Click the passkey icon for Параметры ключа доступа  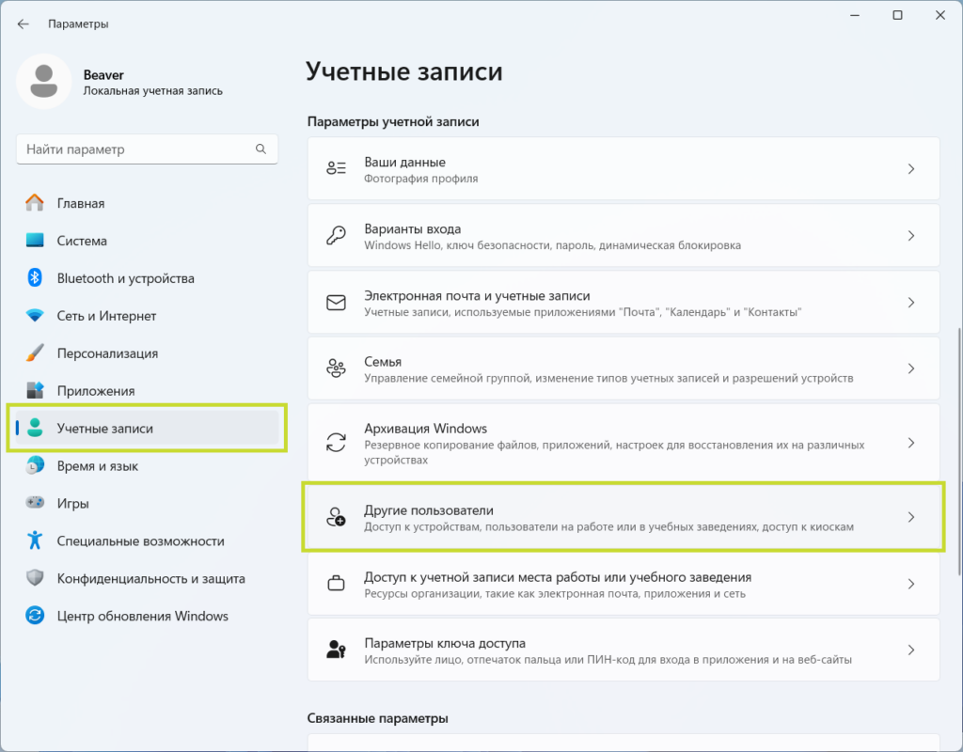click(336, 650)
